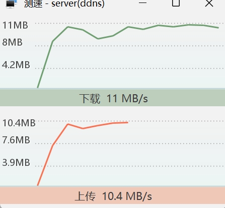This screenshot has height=208, width=225.
Task: Click the start of the green download line
Action: tap(38, 87)
